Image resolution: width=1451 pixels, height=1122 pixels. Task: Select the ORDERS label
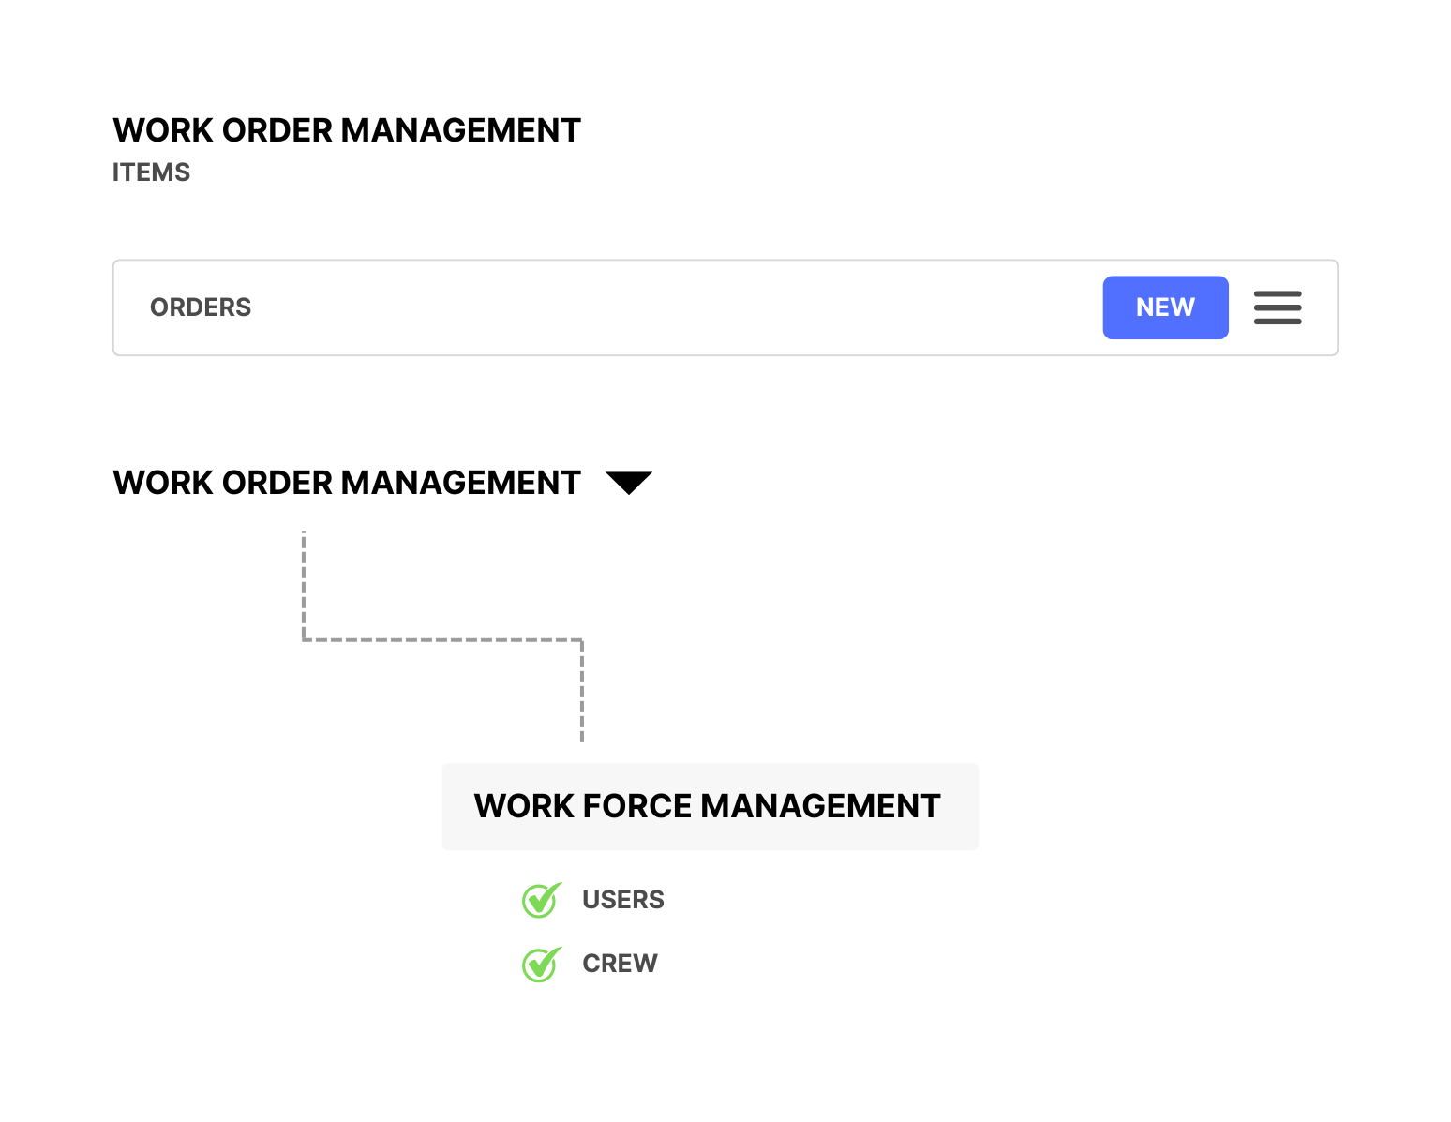(x=201, y=307)
